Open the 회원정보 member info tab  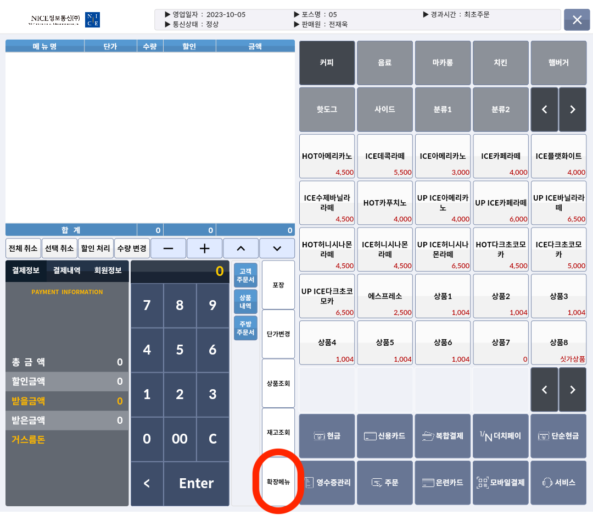coord(108,270)
